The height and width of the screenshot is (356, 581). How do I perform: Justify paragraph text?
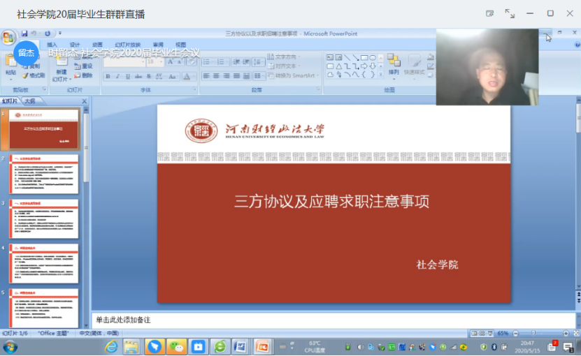236,76
